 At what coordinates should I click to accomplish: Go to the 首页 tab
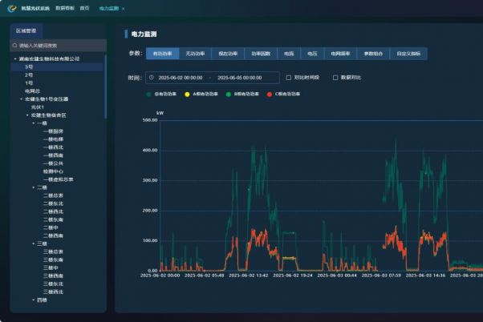85,8
